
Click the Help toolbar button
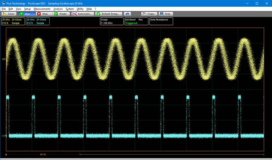click(166, 14)
